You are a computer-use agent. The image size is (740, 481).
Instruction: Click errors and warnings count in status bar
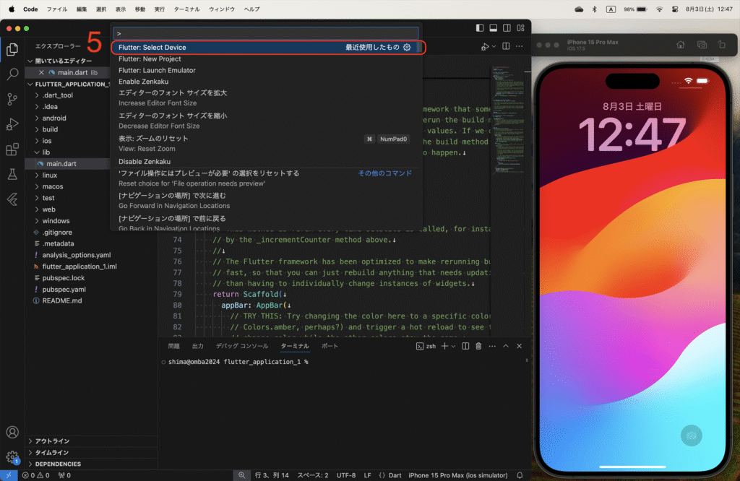tap(36, 475)
